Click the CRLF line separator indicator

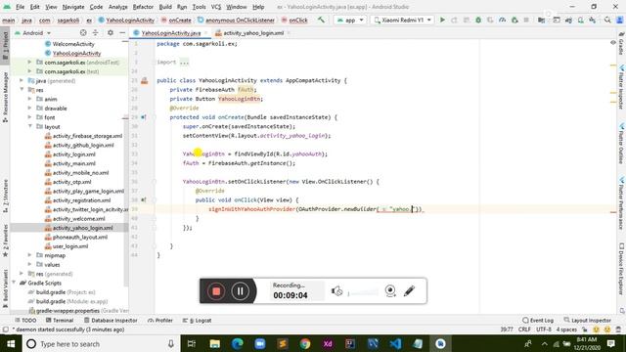coord(524,330)
